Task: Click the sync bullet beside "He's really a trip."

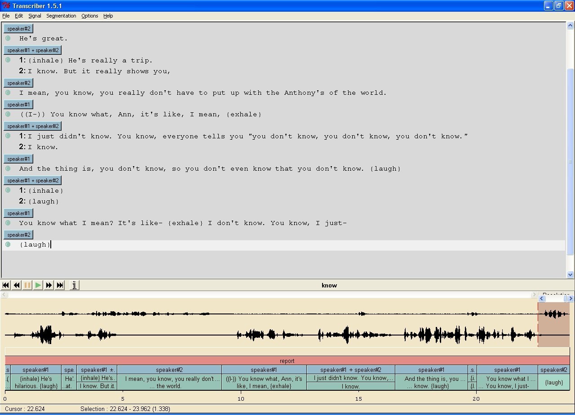Action: pos(8,60)
